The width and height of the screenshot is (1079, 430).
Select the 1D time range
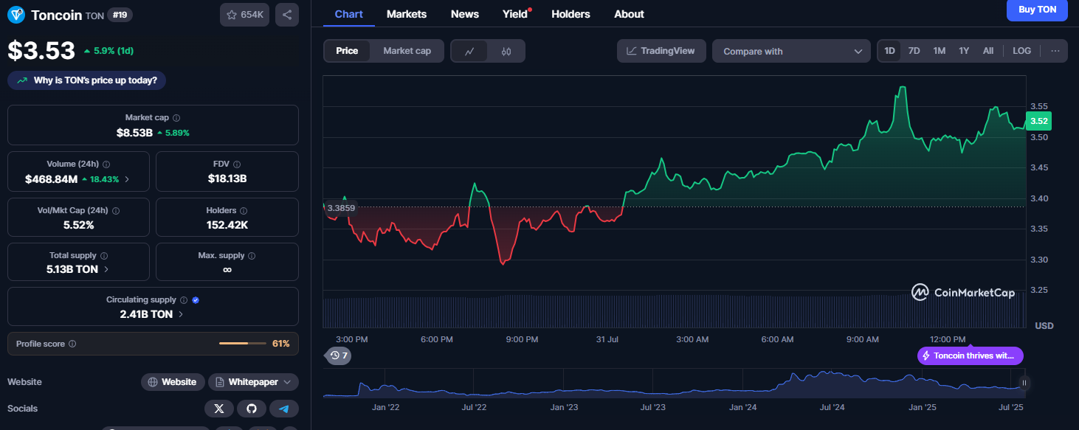(889, 51)
